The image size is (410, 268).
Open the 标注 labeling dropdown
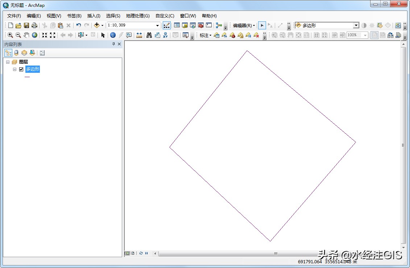click(x=206, y=35)
